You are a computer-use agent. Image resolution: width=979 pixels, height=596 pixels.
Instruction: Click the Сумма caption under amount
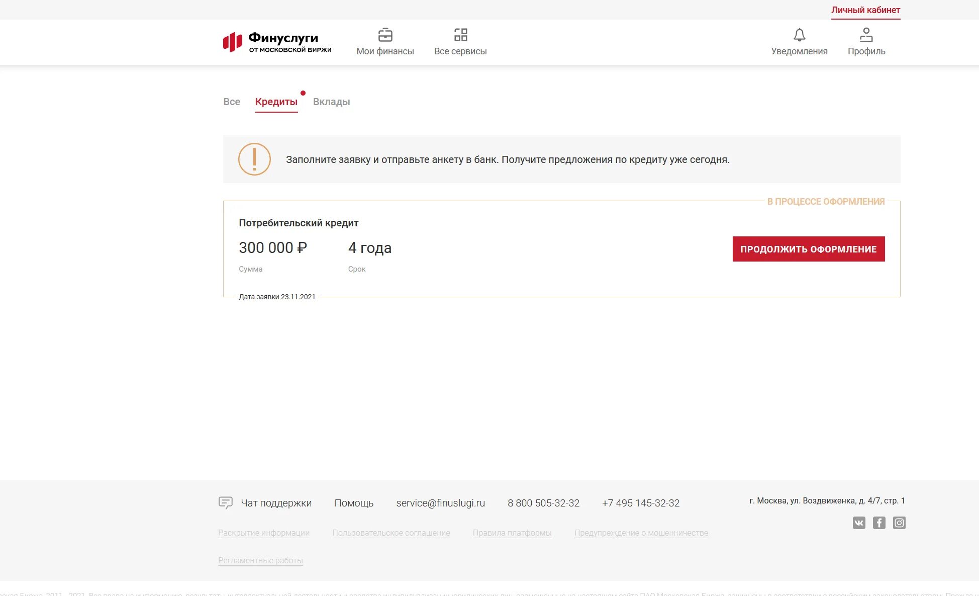tap(250, 269)
